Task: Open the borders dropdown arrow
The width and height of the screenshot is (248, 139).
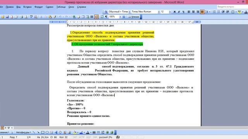Action: (x=236, y=12)
